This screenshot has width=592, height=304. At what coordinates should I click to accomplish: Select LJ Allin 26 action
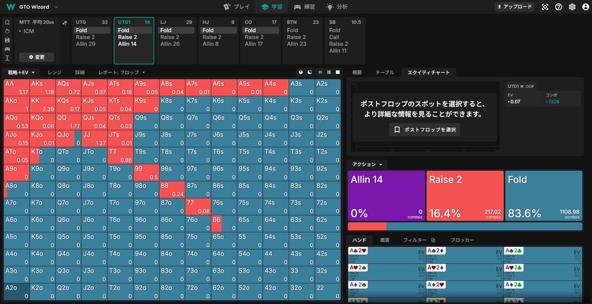(176, 44)
